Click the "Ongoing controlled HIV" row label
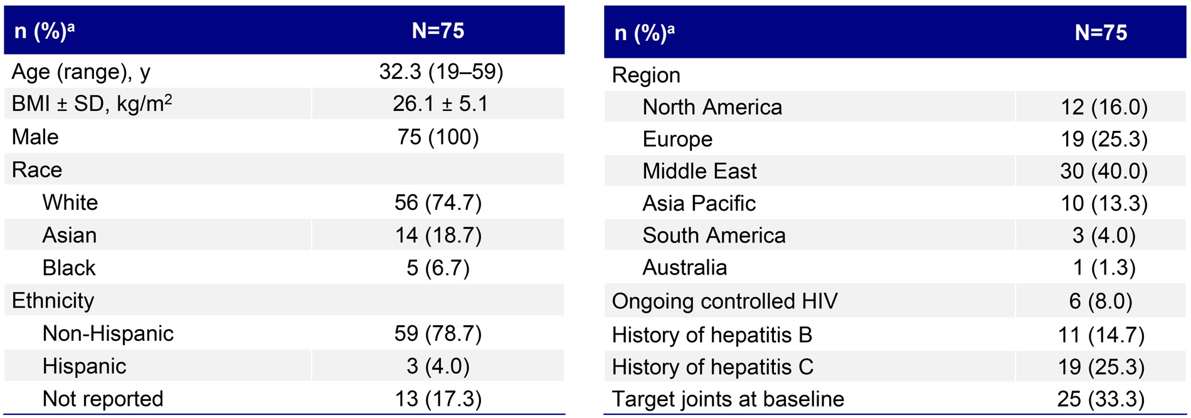The image size is (1191, 418). (x=724, y=301)
